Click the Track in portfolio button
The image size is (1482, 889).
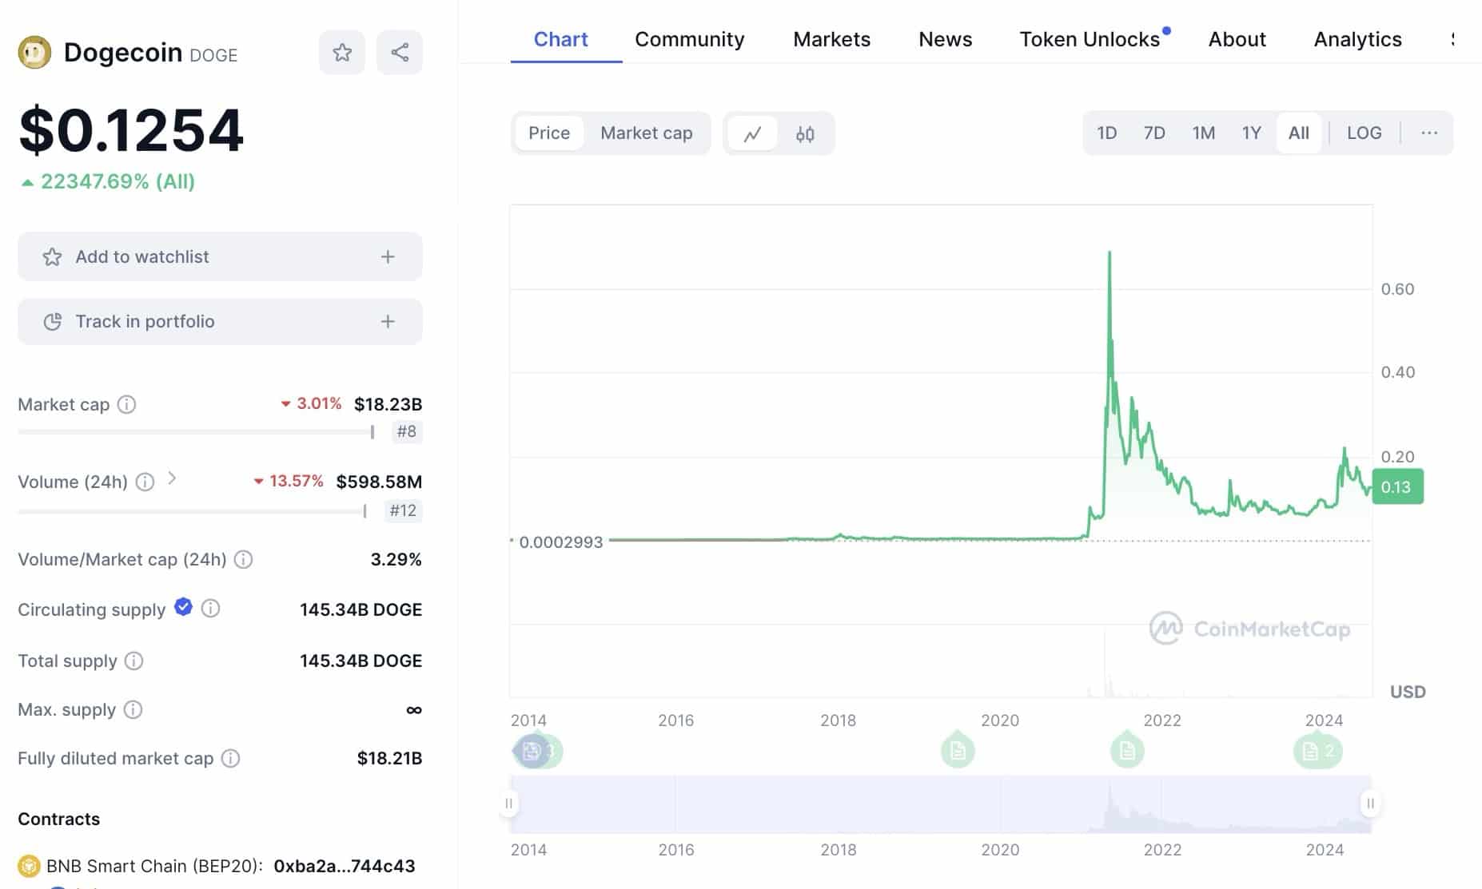tap(220, 322)
